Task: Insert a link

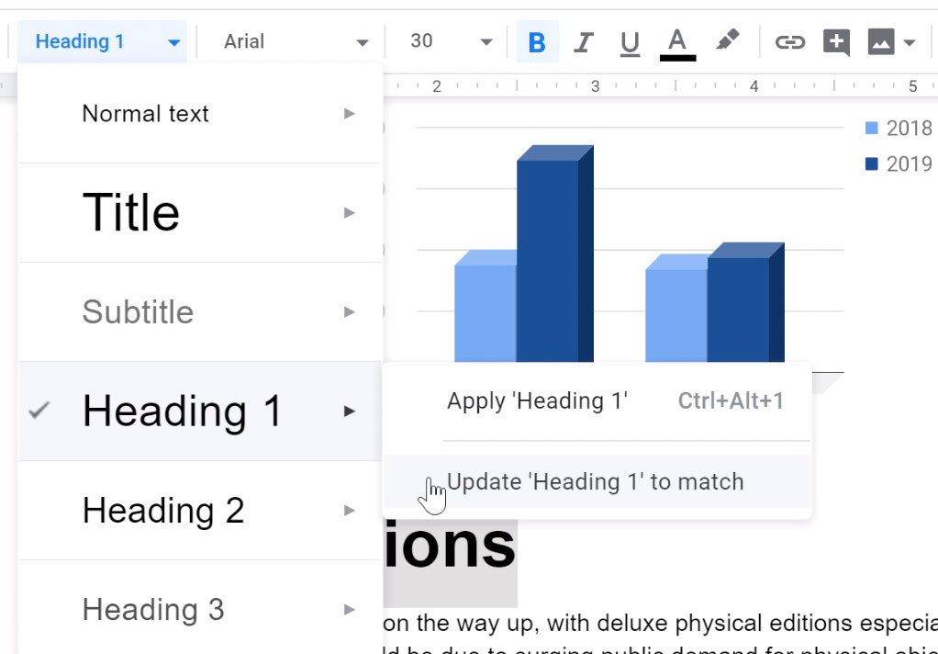Action: [790, 40]
